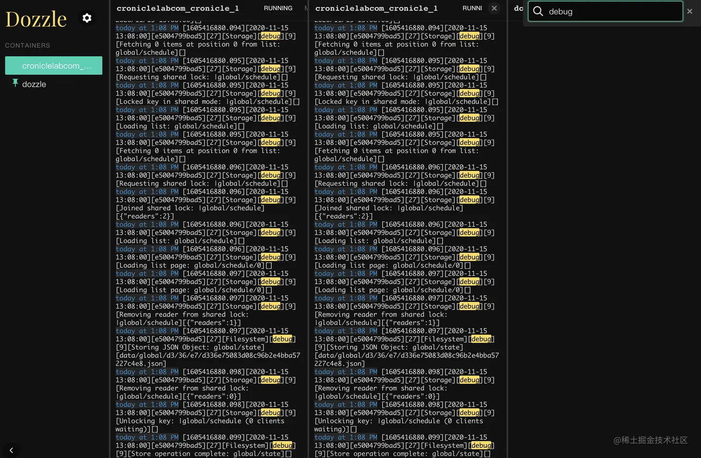Click the left pane title croniclelabcom_cronicle_1

click(x=178, y=8)
